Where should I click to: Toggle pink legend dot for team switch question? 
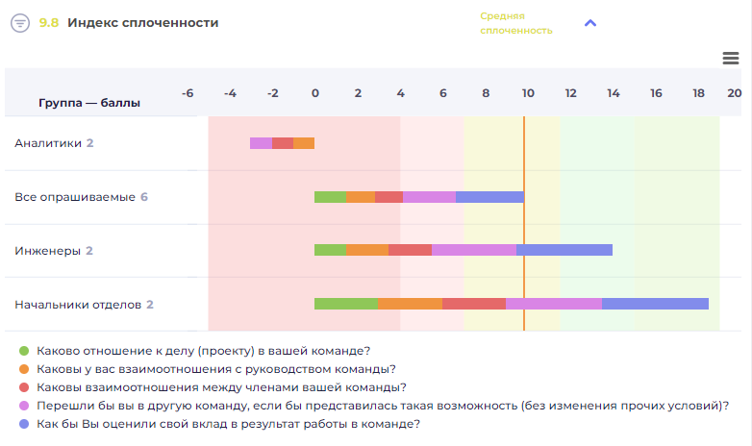coord(25,406)
